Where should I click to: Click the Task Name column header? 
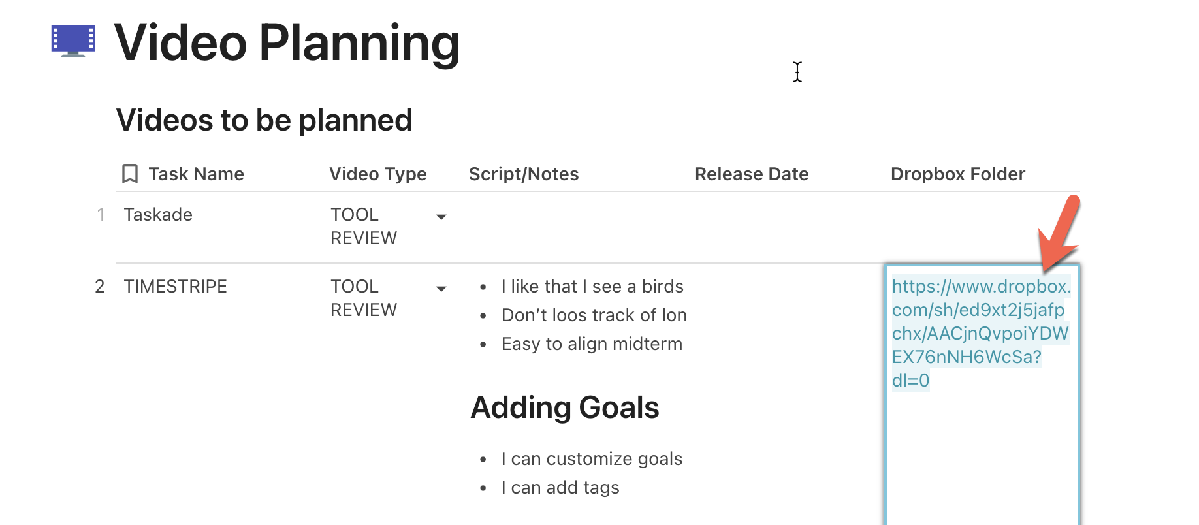click(196, 174)
